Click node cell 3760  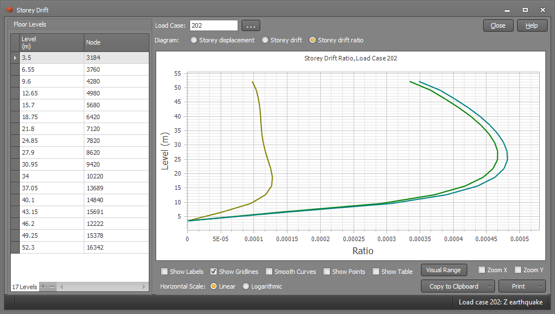[117, 69]
